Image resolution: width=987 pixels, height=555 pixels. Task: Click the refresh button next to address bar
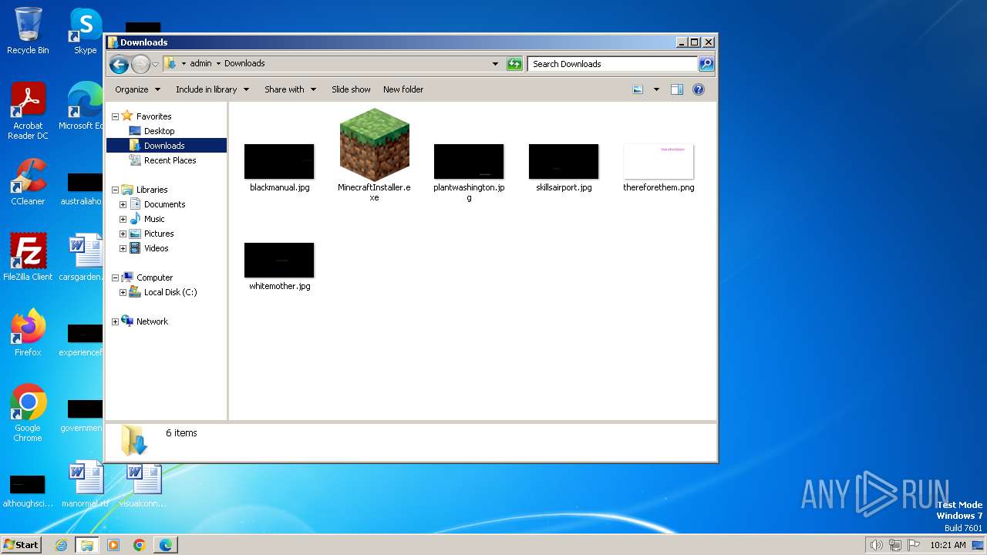[514, 64]
